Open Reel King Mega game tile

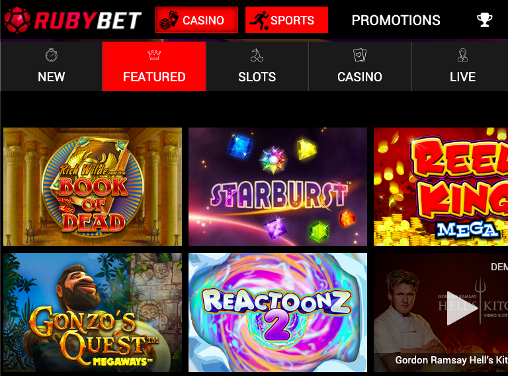click(441, 187)
